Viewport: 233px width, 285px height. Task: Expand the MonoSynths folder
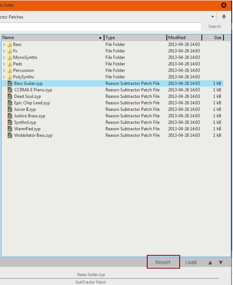4,58
